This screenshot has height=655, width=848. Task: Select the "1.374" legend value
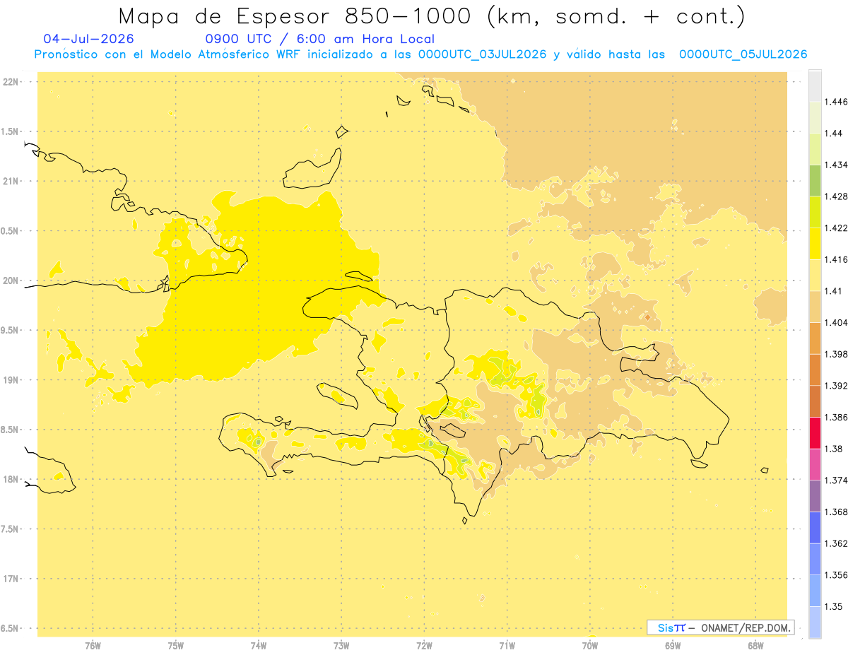pyautogui.click(x=836, y=480)
